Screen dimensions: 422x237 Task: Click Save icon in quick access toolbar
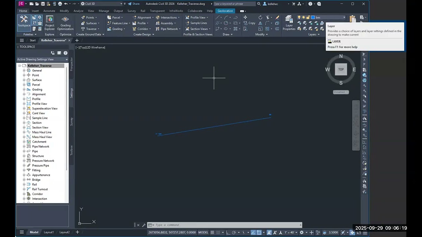43,4
